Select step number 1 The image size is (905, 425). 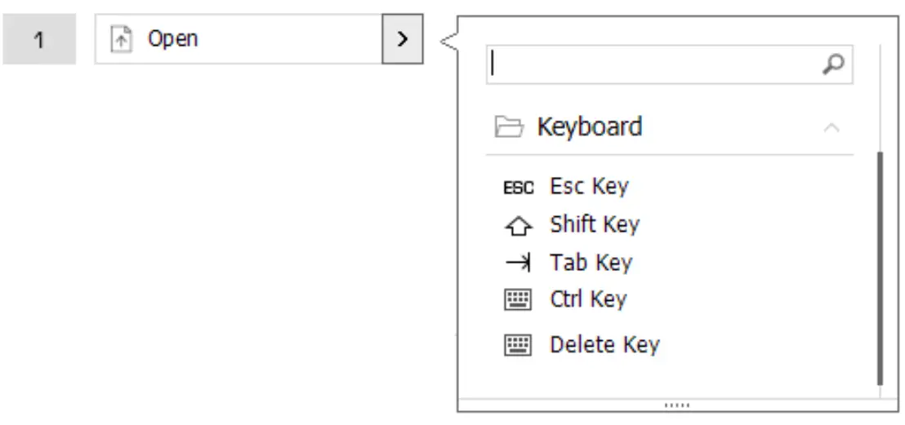40,40
